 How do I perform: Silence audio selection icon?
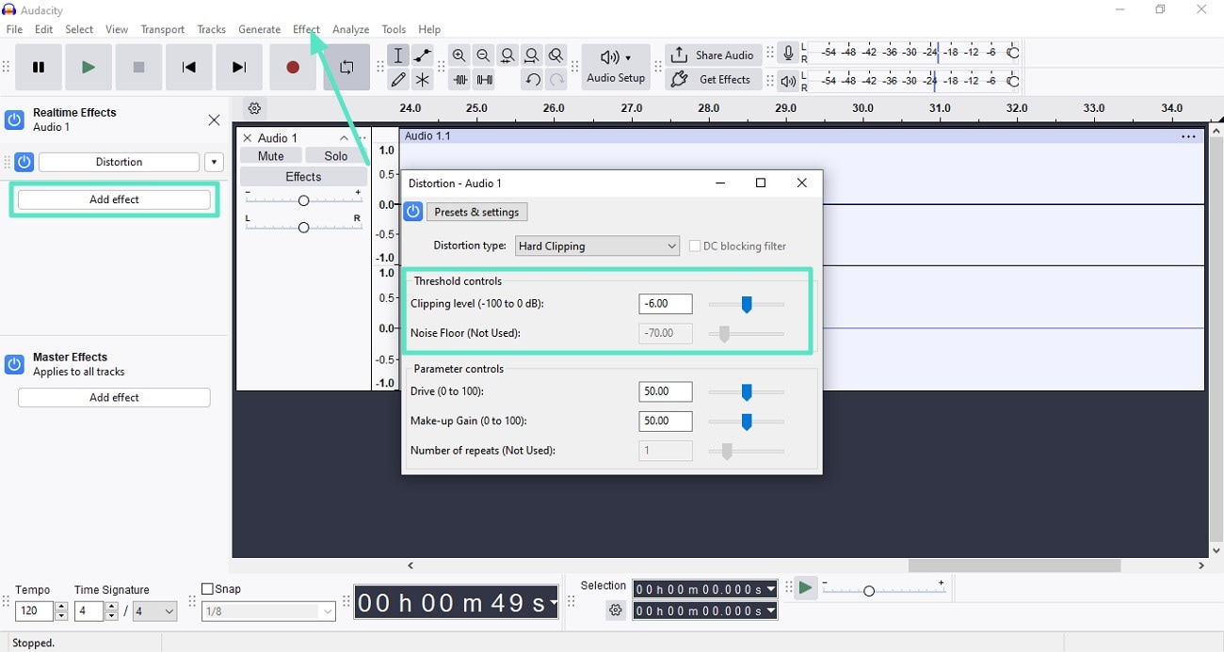(x=484, y=80)
